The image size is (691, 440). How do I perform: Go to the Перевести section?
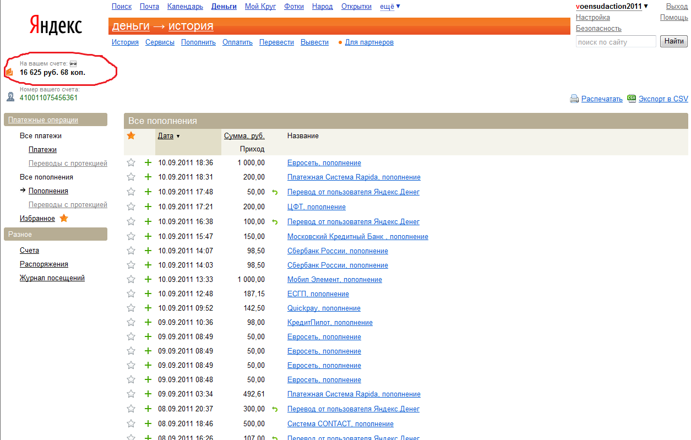[x=276, y=42]
